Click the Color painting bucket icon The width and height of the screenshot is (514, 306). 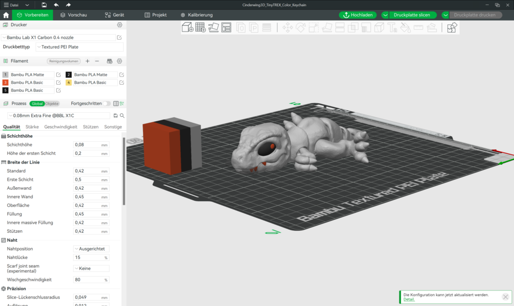coord(406,28)
